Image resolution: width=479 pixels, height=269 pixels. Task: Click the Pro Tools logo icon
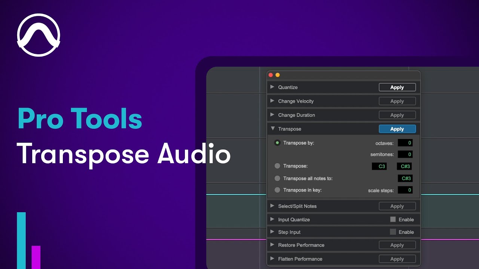pyautogui.click(x=39, y=35)
